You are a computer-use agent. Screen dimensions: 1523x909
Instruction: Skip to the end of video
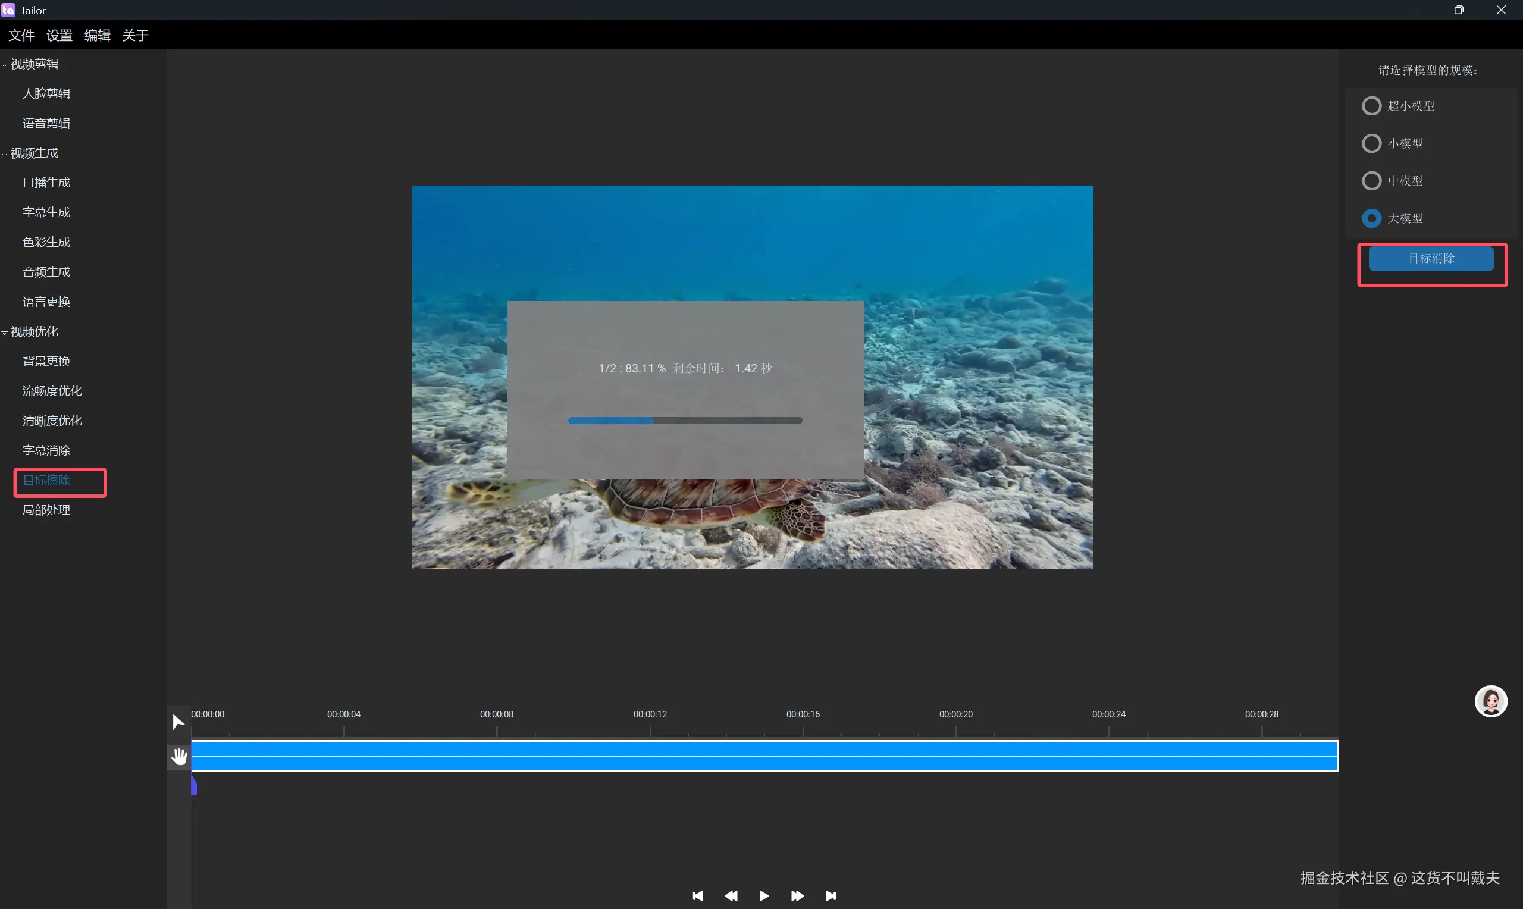tap(831, 895)
